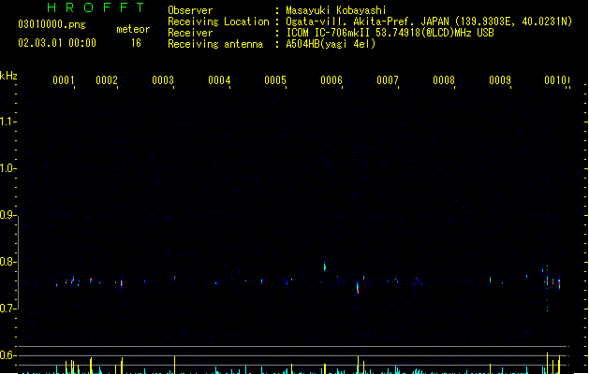Viewport: 589px width, 374px height.
Task: Click the meteor count label
Action: pyautogui.click(x=133, y=29)
